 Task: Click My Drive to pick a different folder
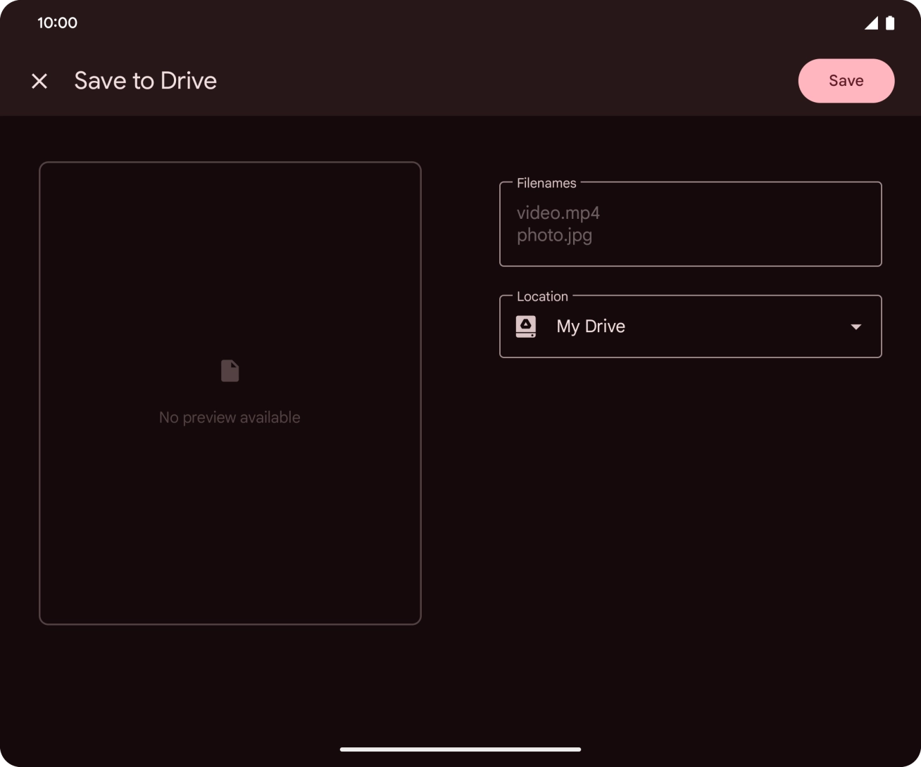[591, 326]
